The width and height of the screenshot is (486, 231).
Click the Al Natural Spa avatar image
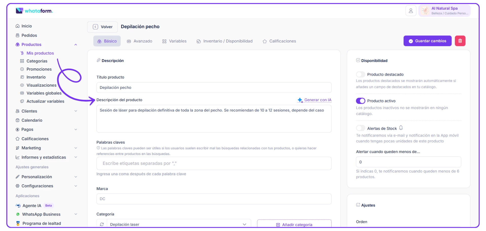pos(425,11)
